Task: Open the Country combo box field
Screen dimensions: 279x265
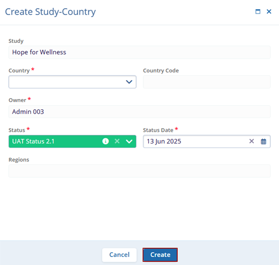Action: pyautogui.click(x=72, y=82)
